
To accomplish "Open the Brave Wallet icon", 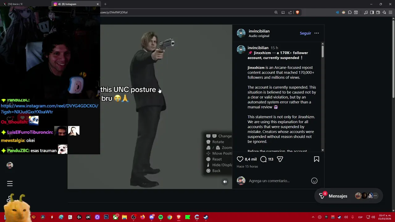I will point(378,12).
